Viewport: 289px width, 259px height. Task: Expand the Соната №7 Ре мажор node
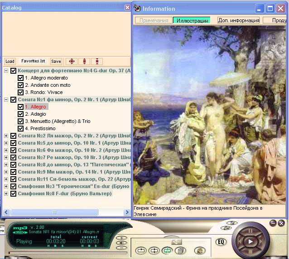[6, 157]
